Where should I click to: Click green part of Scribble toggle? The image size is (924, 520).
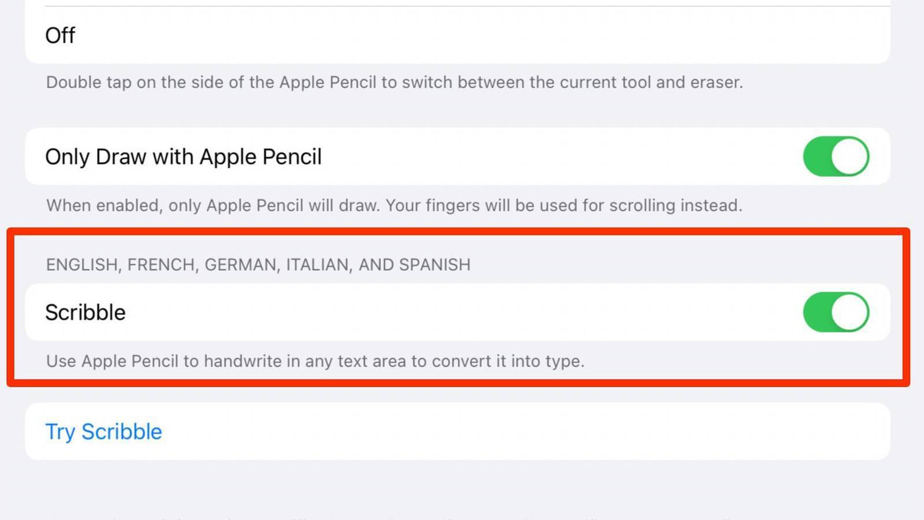pyautogui.click(x=816, y=312)
